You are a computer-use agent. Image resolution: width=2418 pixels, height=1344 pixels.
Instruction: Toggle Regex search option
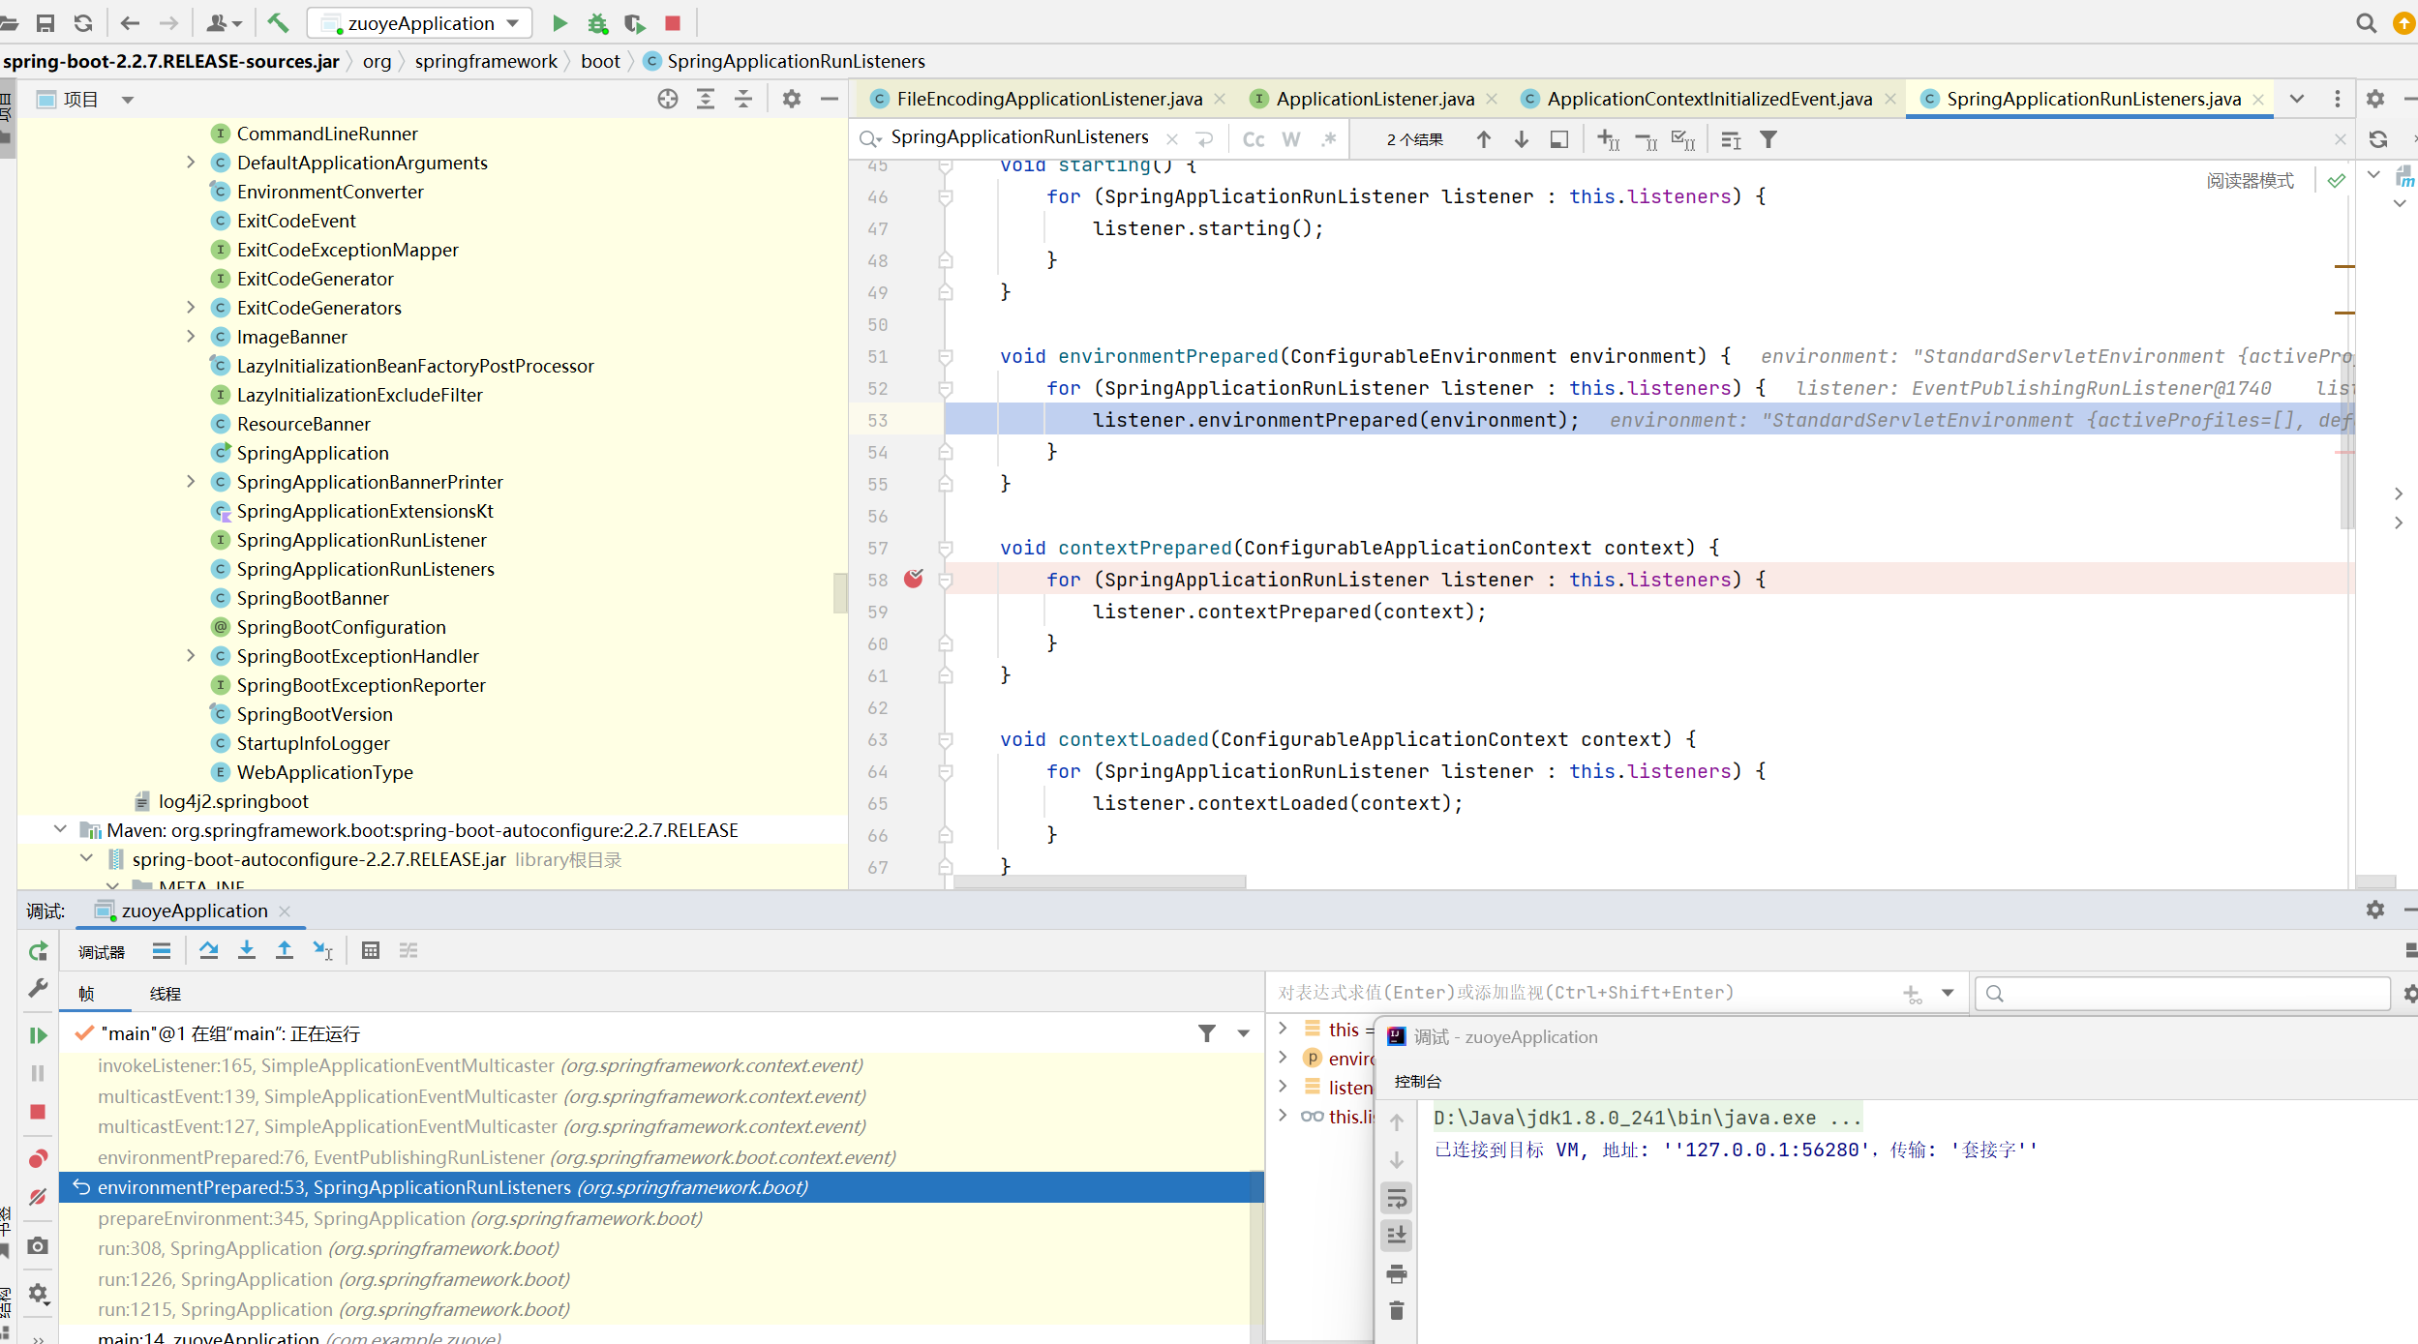click(1329, 139)
